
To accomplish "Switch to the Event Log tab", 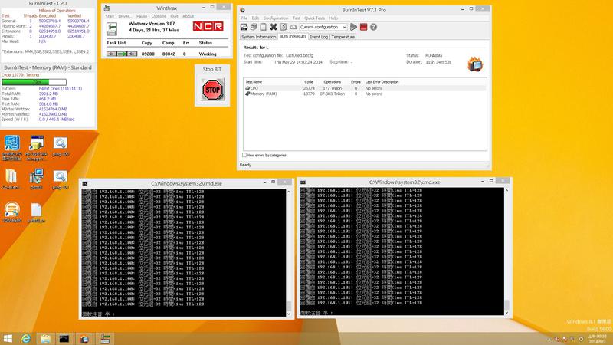I will pos(319,37).
